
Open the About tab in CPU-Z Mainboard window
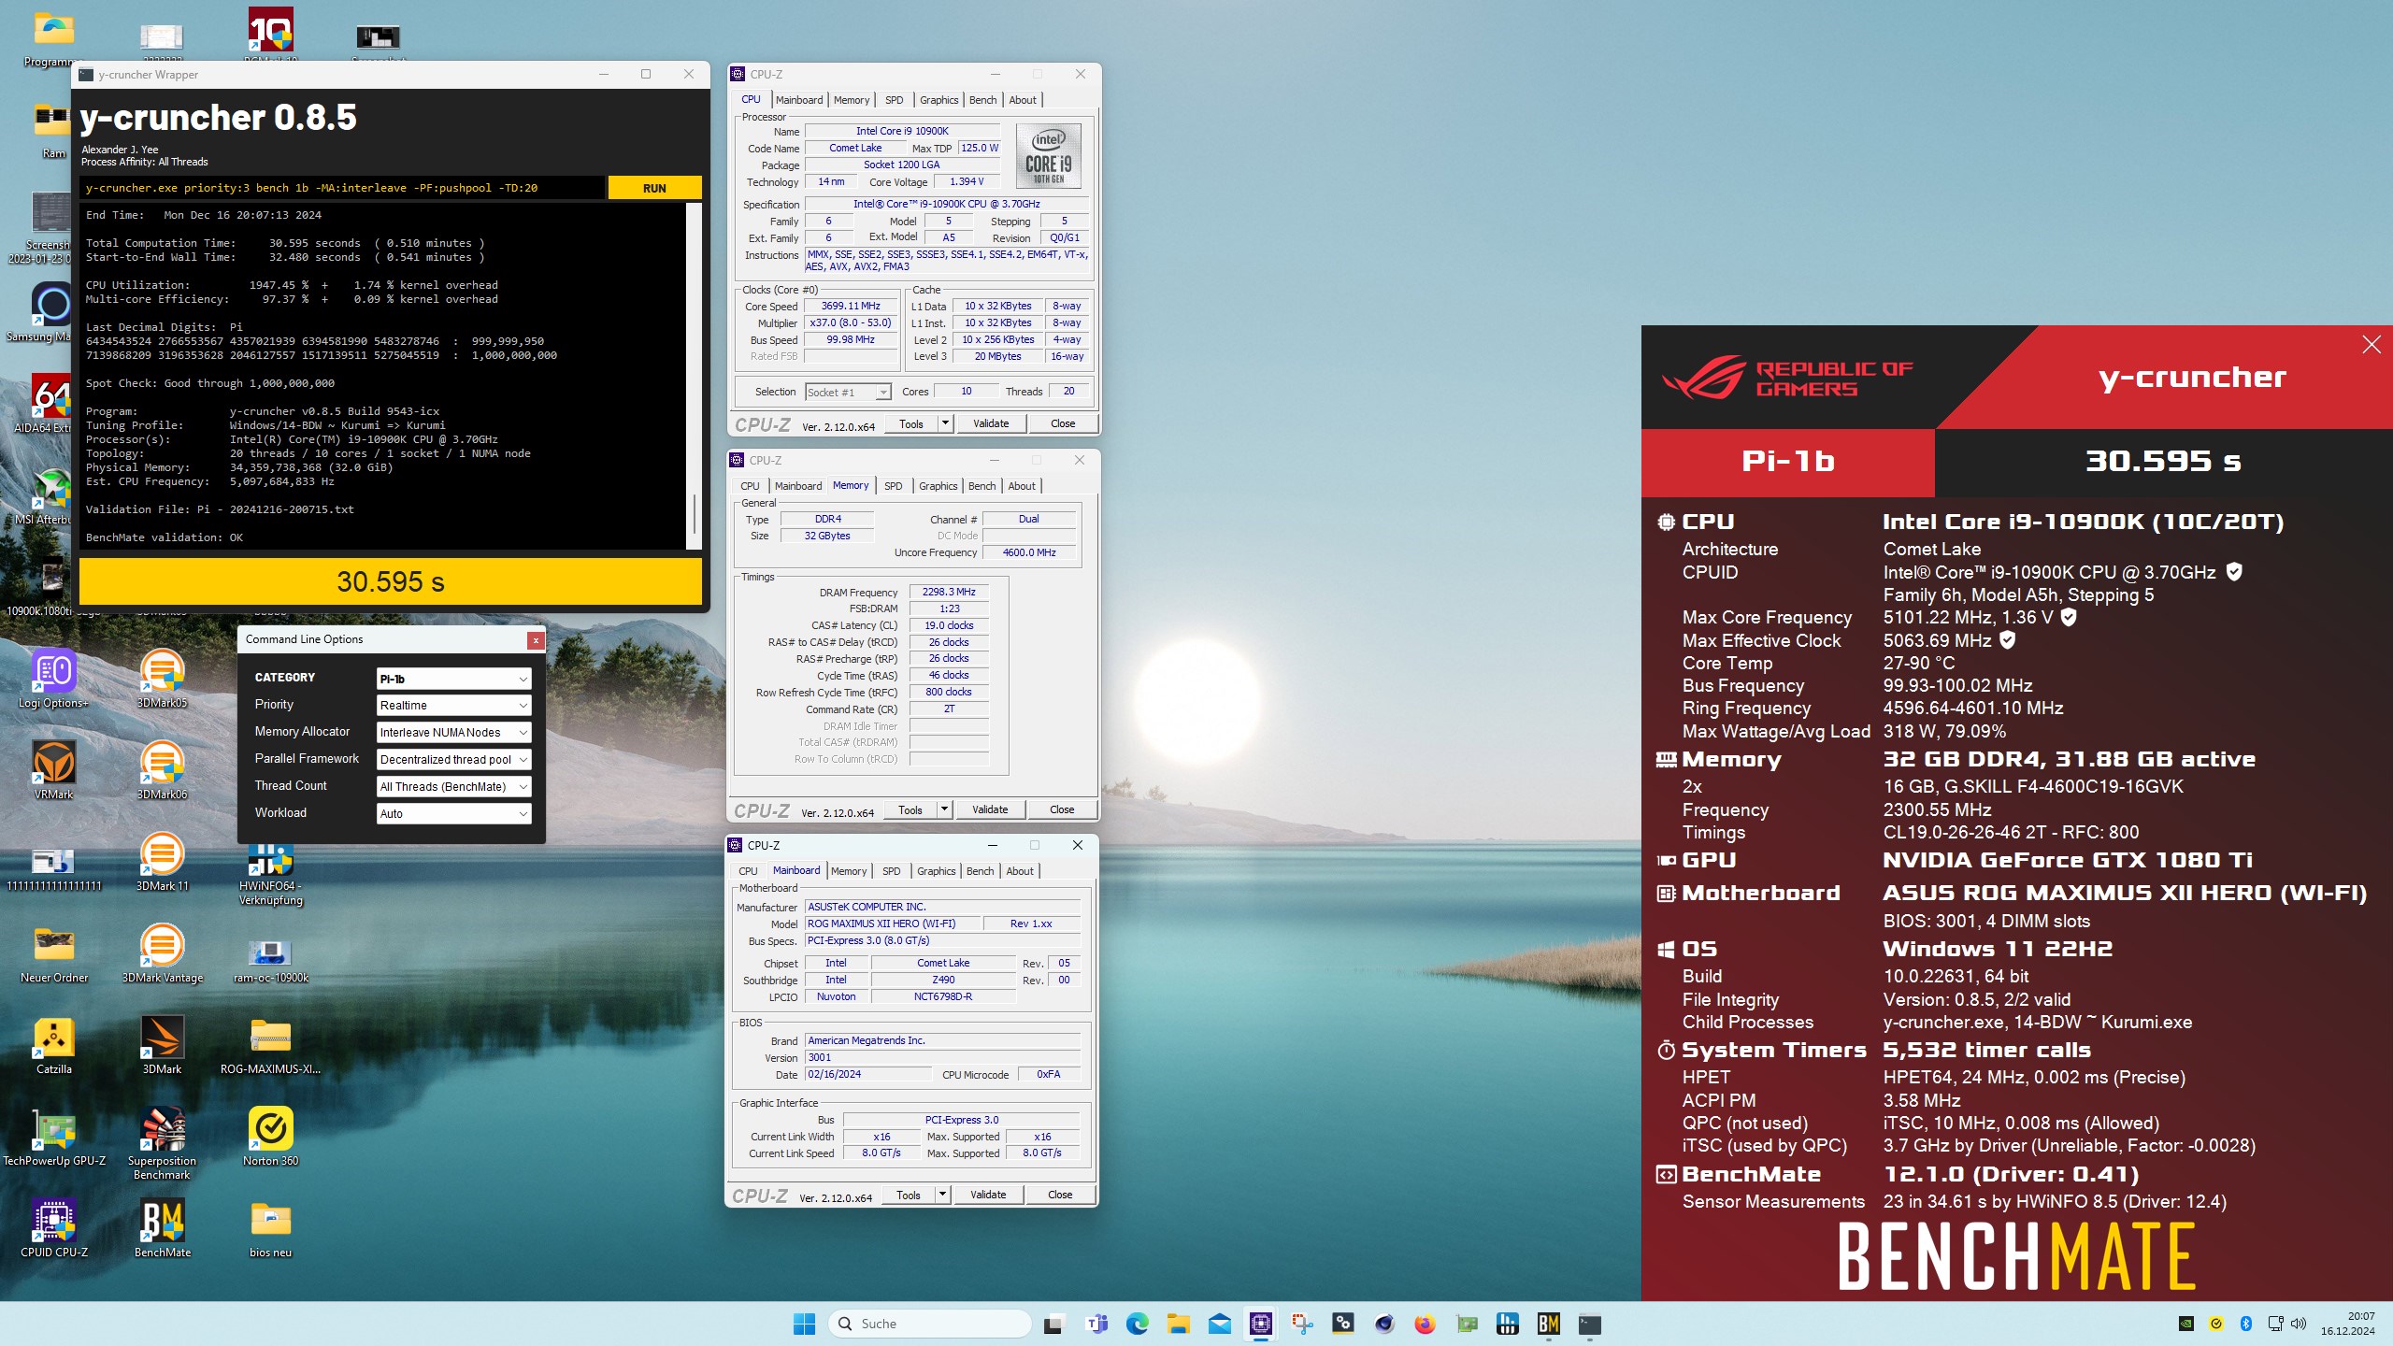click(1020, 871)
